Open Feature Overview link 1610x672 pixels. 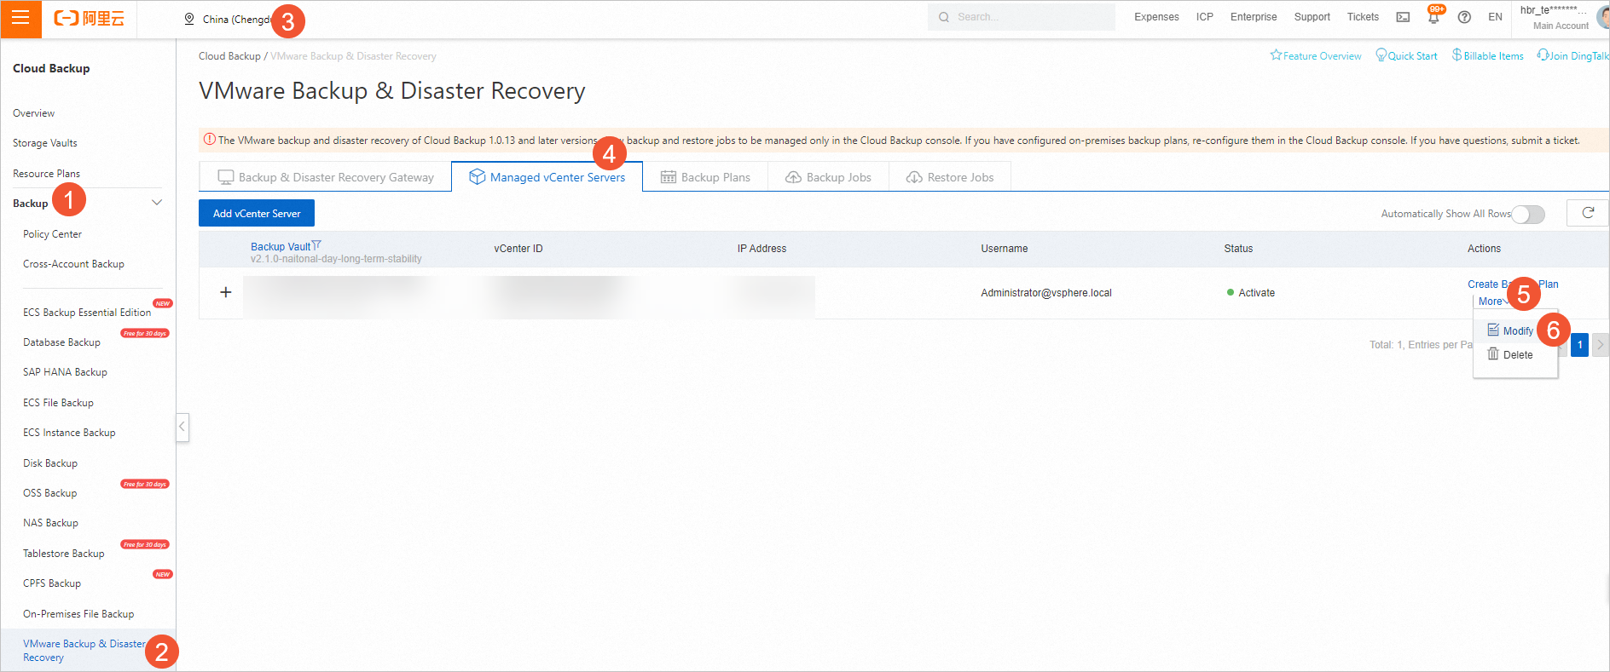coord(1316,56)
